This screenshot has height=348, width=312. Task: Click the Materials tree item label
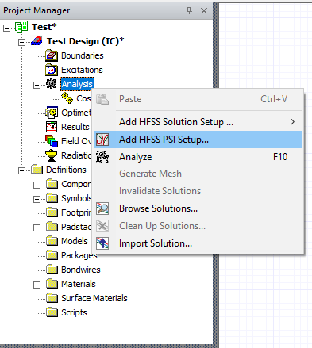79,284
